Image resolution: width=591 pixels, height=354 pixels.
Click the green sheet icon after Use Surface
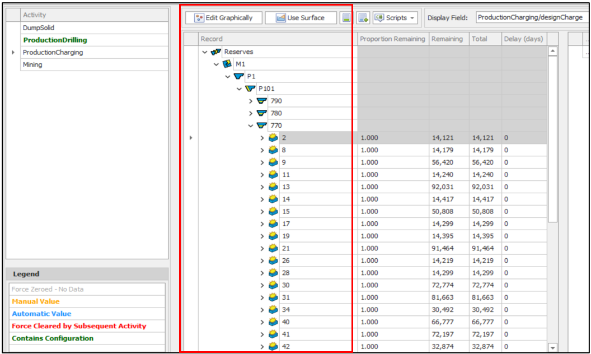click(x=347, y=18)
